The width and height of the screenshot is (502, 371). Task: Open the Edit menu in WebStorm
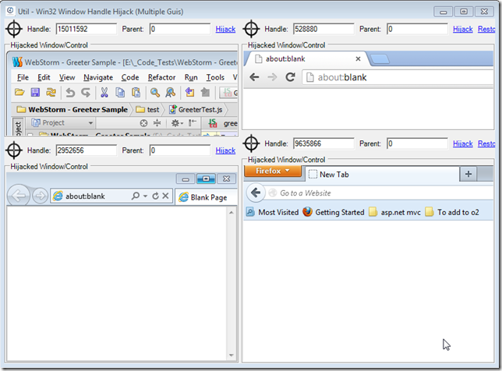point(44,77)
